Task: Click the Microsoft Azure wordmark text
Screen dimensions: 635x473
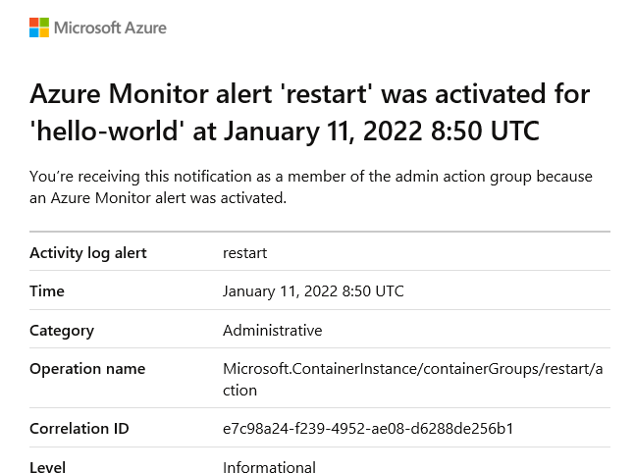Action: pos(110,27)
